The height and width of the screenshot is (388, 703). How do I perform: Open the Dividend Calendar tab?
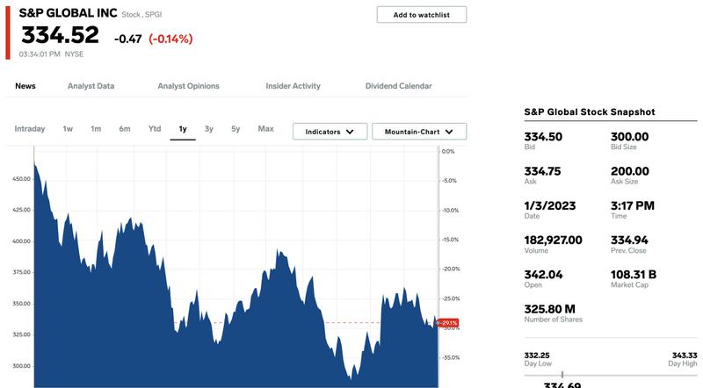399,86
